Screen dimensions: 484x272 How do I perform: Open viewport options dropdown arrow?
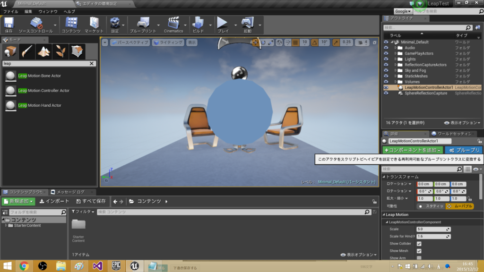tap(105, 42)
